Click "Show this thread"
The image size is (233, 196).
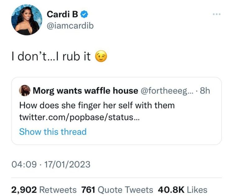(x=53, y=132)
